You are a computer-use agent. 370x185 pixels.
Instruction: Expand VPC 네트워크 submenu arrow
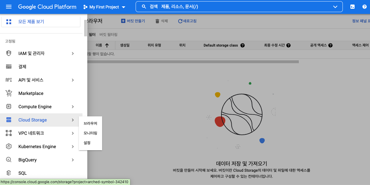73,133
